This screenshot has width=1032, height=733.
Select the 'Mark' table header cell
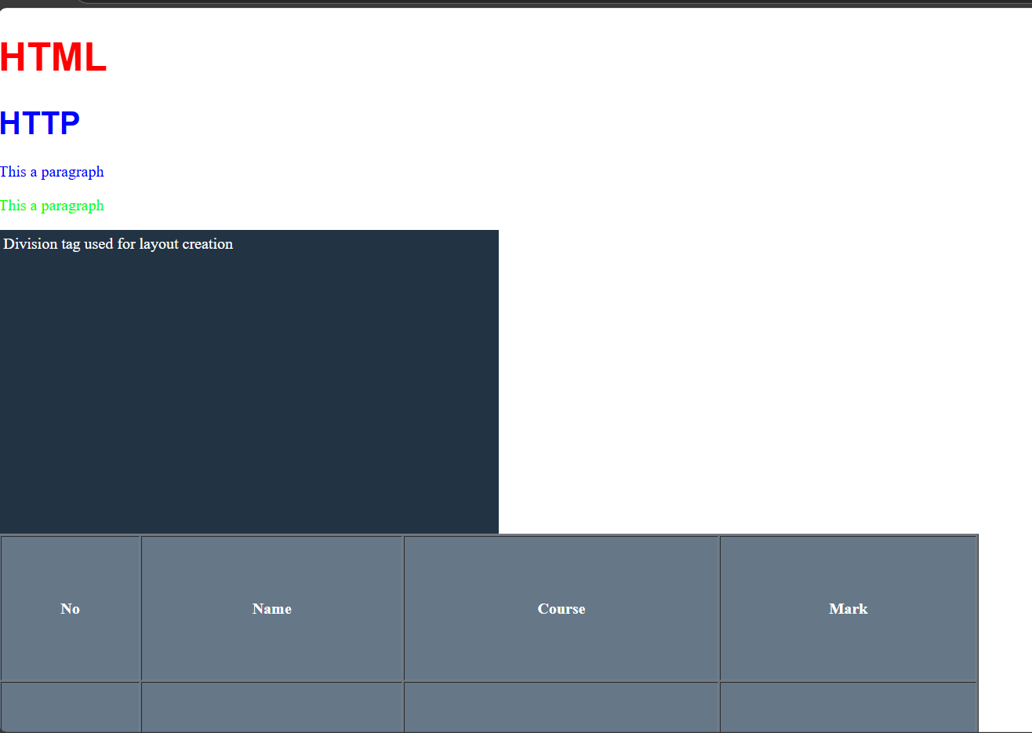click(848, 608)
